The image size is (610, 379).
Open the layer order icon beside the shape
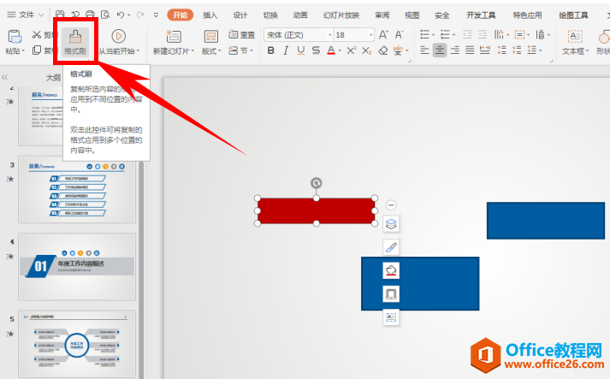tap(391, 224)
